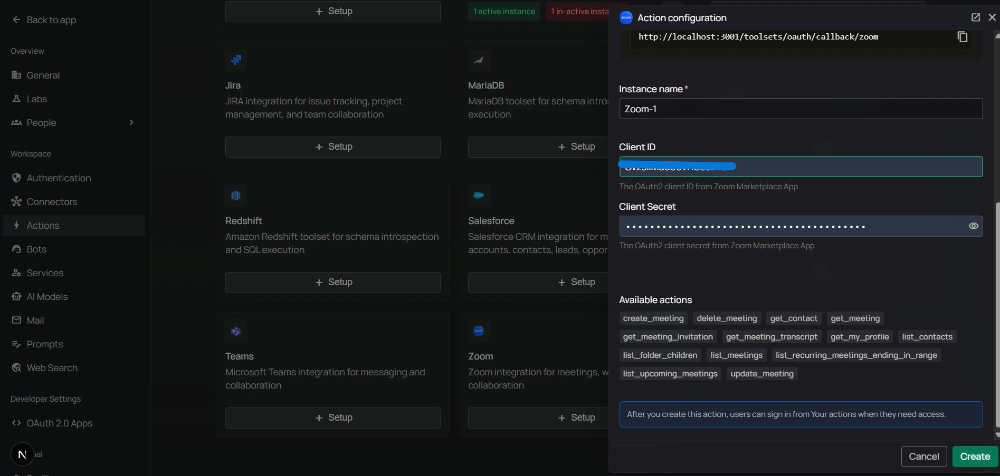The width and height of the screenshot is (1000, 476).
Task: Open General settings icon in sidebar
Action: click(16, 75)
